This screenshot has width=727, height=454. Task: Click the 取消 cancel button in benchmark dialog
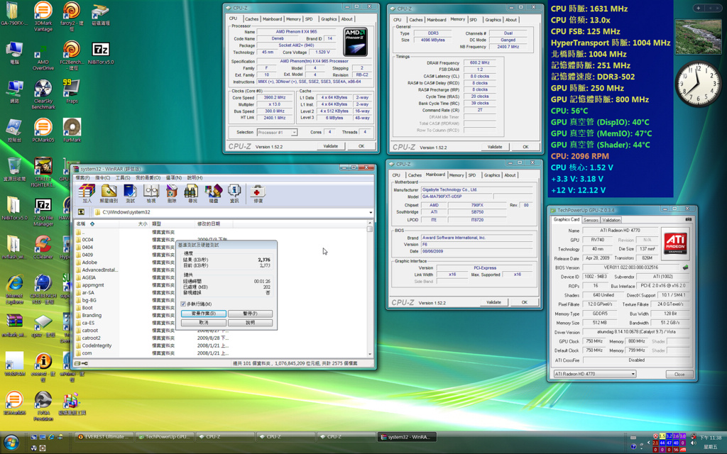coord(204,323)
